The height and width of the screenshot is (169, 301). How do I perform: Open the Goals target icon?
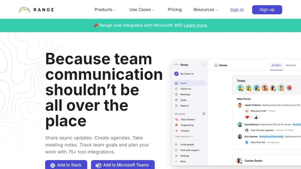pyautogui.click(x=176, y=100)
